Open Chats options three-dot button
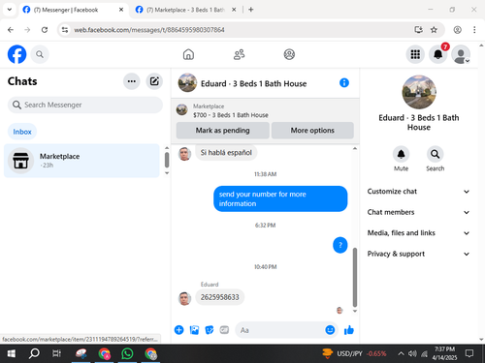The width and height of the screenshot is (485, 363). pos(132,81)
